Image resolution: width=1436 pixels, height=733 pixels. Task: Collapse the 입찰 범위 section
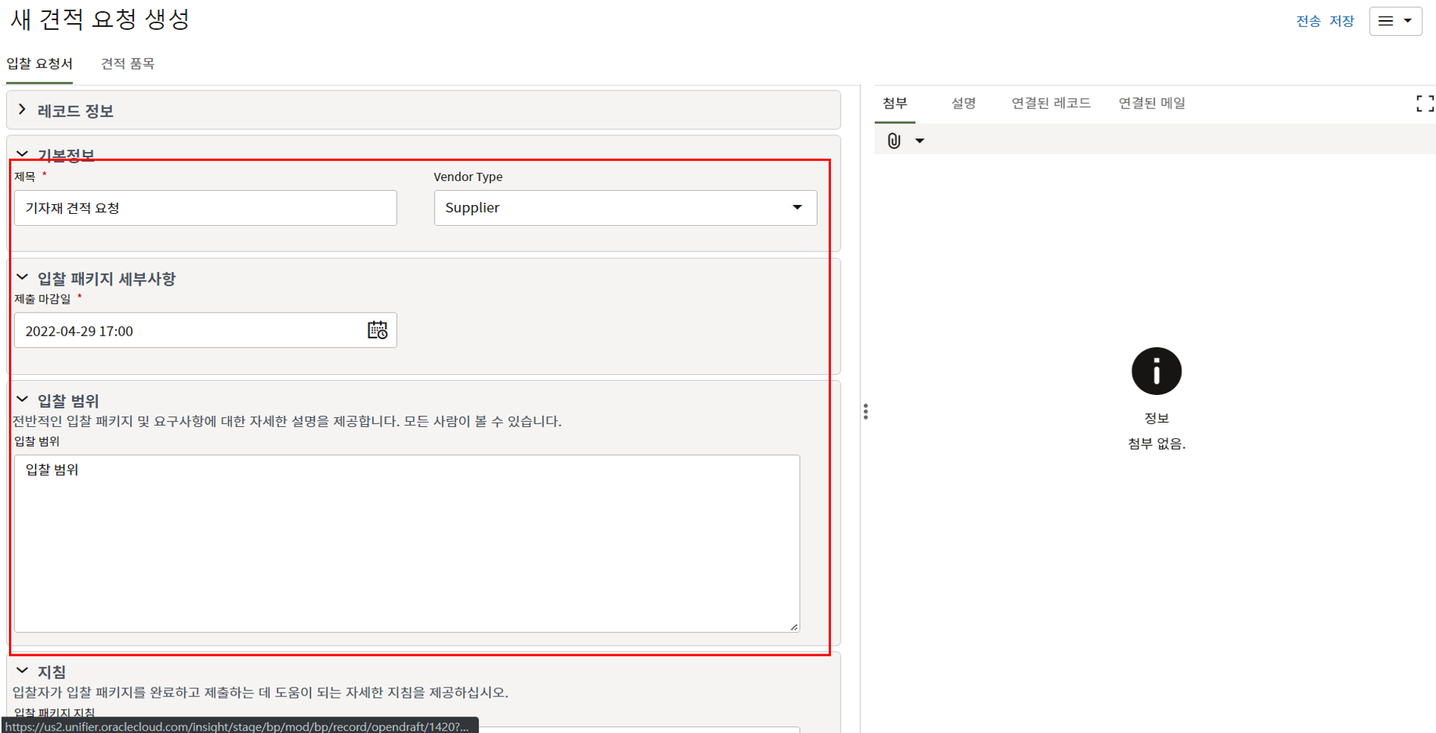tap(22, 400)
